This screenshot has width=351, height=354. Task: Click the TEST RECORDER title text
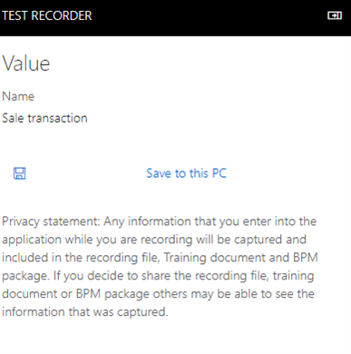47,15
